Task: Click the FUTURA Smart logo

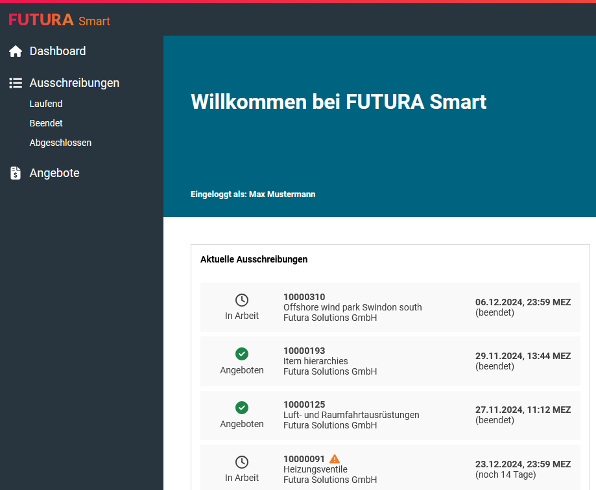Action: (x=59, y=20)
